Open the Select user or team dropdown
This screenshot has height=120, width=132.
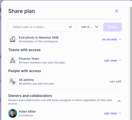click(42, 27)
